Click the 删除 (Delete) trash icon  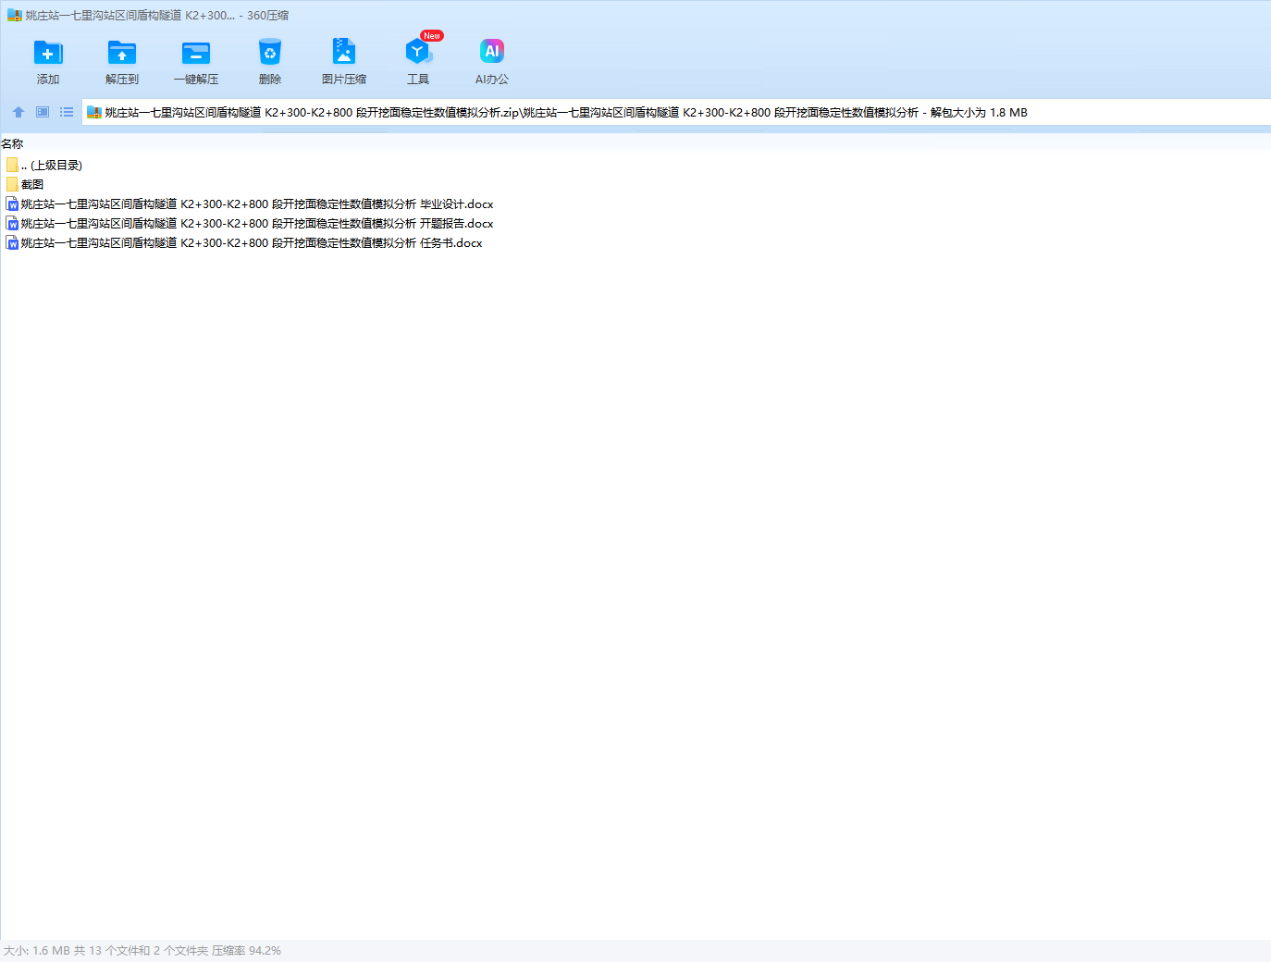click(x=270, y=53)
